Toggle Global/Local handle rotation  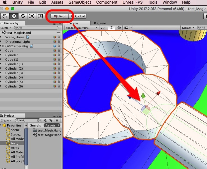pos(78,16)
